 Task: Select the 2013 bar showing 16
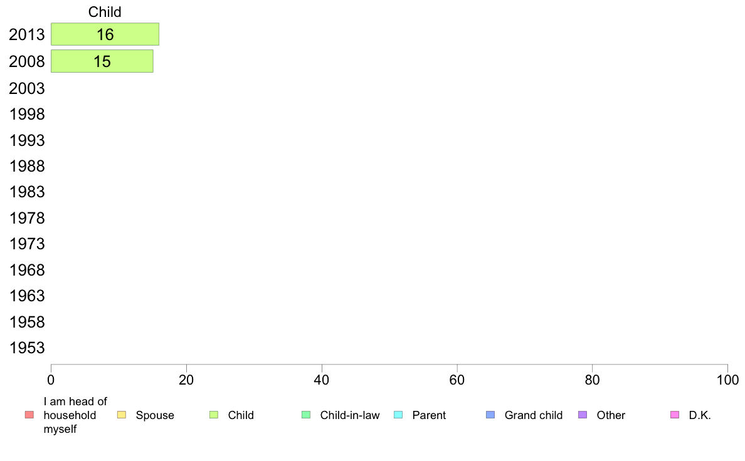[x=105, y=34]
